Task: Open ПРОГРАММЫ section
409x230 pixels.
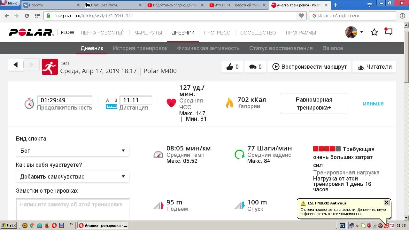Action: tap(301, 33)
